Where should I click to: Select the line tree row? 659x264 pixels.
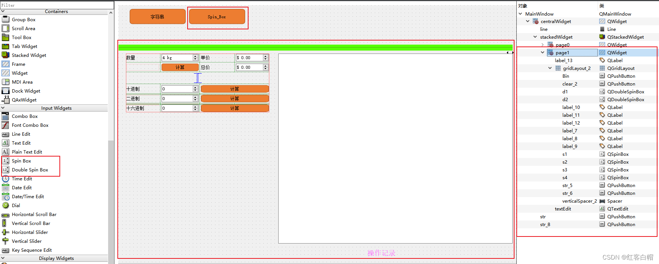click(587, 29)
